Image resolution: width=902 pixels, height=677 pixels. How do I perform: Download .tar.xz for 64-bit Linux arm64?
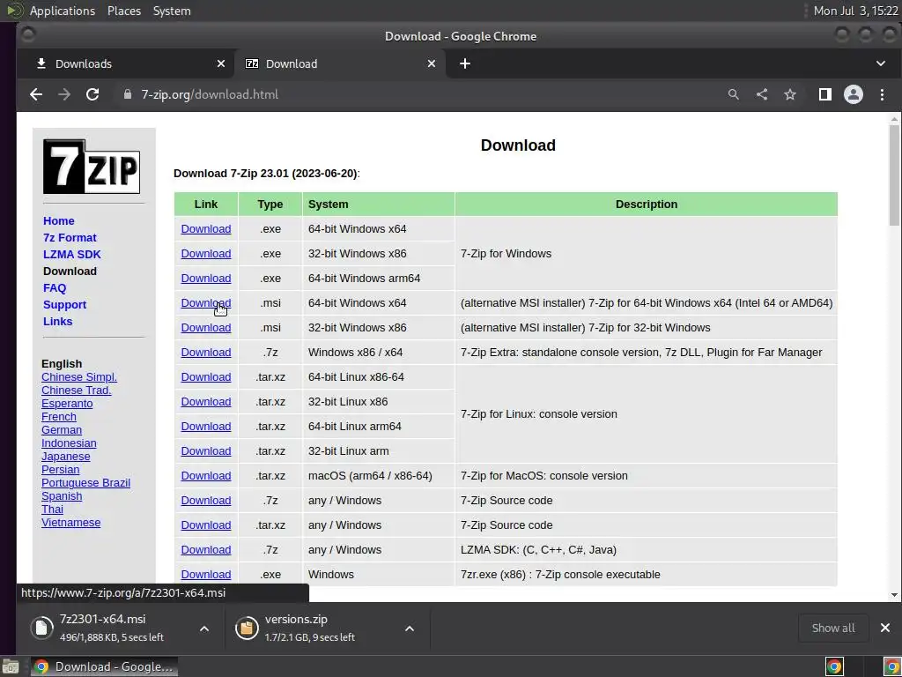(206, 428)
